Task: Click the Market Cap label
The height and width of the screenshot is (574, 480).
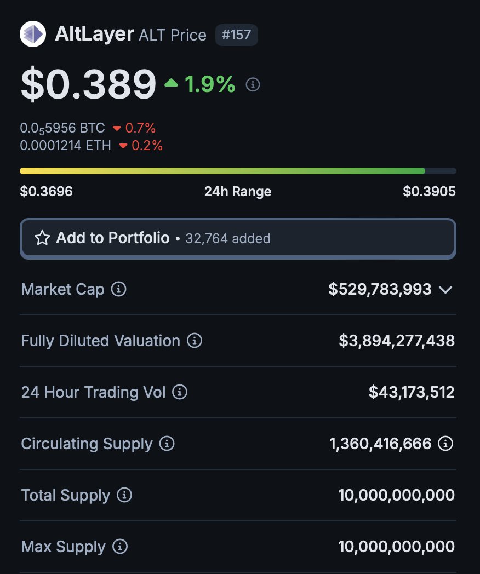Action: pyautogui.click(x=62, y=290)
